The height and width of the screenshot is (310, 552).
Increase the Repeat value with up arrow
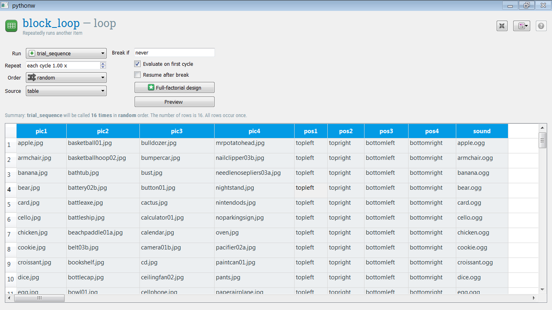coord(103,64)
